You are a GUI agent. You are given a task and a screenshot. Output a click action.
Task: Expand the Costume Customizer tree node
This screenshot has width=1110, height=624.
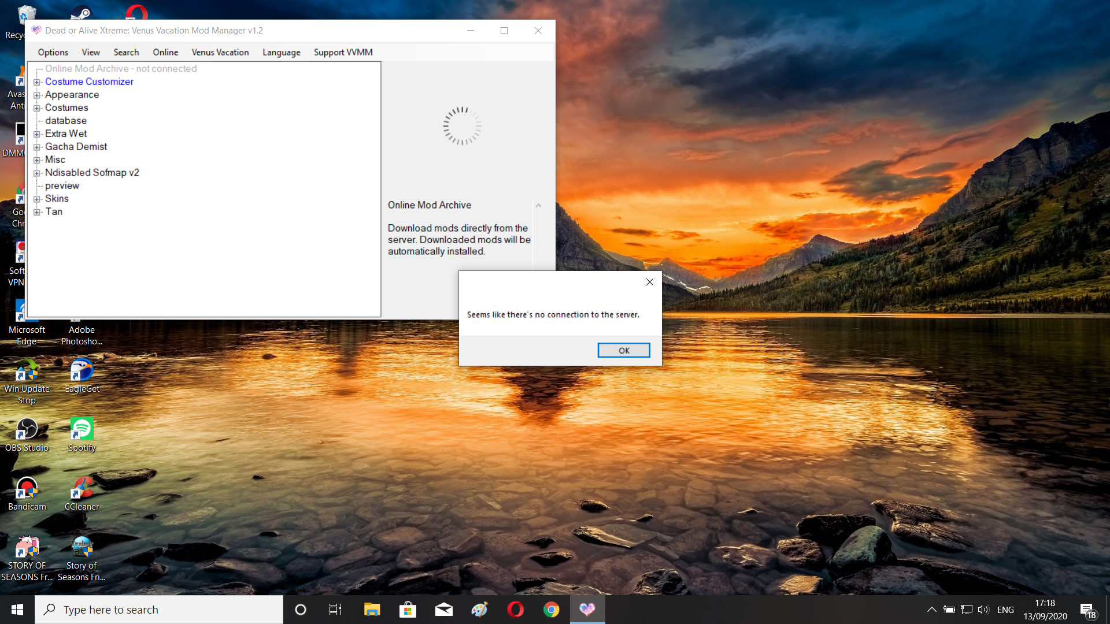tap(37, 82)
